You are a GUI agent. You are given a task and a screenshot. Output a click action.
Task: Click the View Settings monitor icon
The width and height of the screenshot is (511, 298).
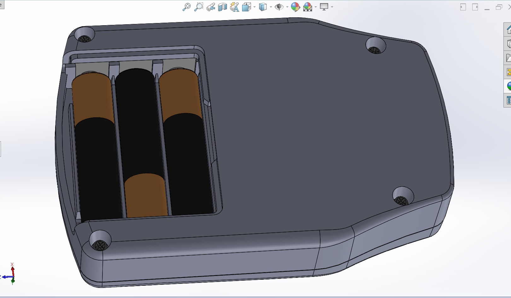pyautogui.click(x=324, y=7)
